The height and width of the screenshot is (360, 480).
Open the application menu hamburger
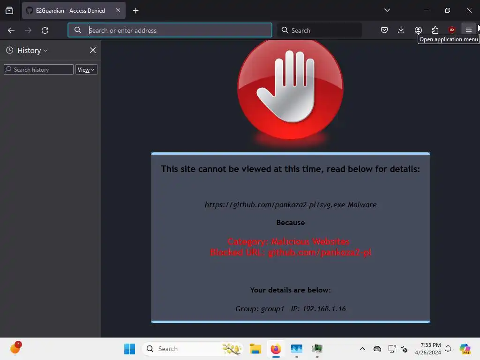coord(468,30)
